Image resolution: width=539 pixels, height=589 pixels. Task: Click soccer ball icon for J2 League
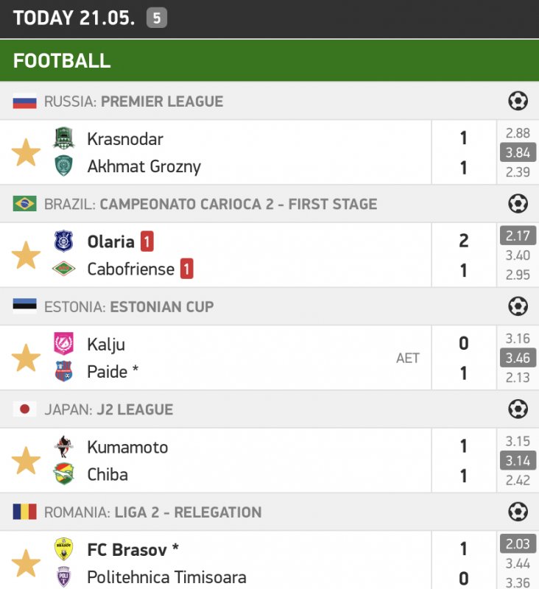[518, 409]
